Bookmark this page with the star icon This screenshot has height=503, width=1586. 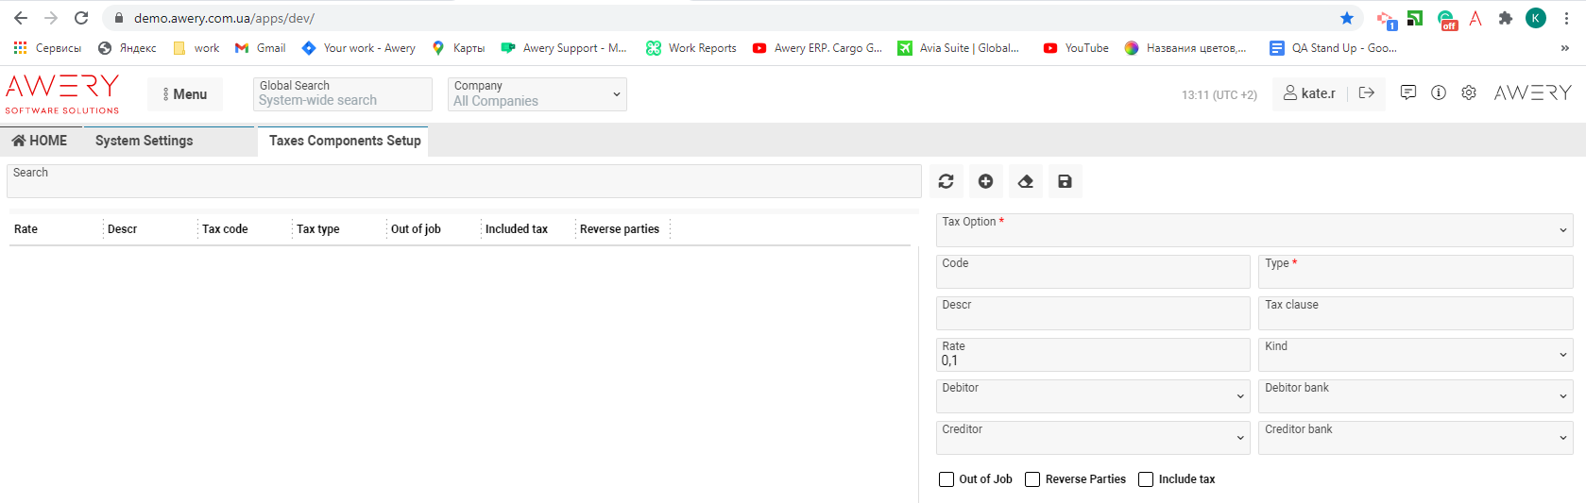[x=1347, y=18]
